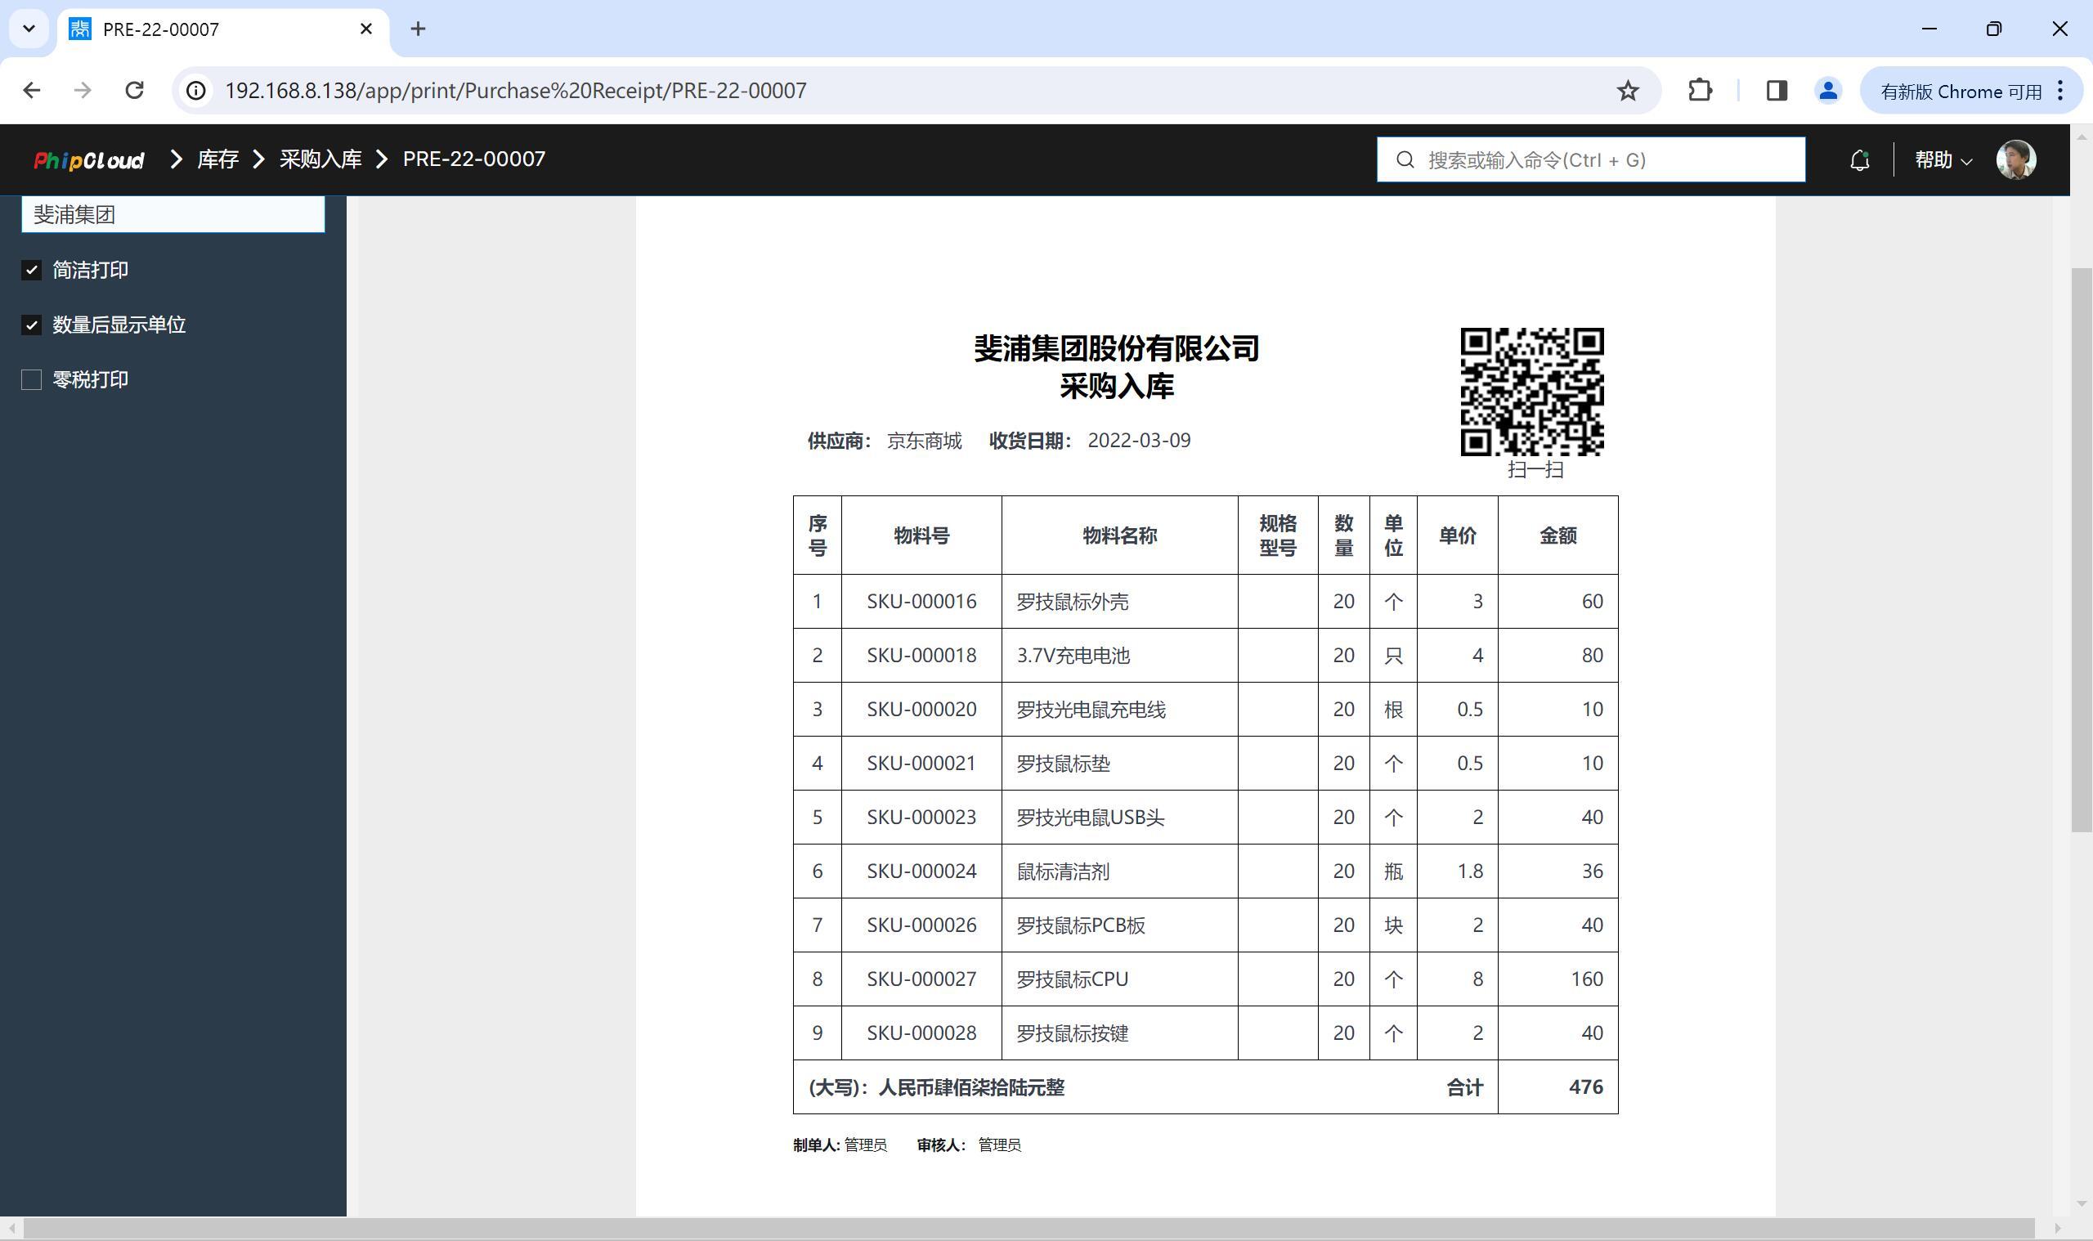Click 罗技鼠标按键 item name
2093x1241 pixels.
1072,1033
